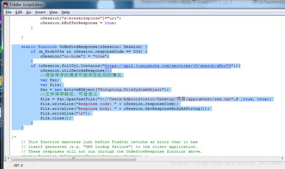Click the ActiveXObject Scripting.FileSystemObject line

(x=104, y=90)
